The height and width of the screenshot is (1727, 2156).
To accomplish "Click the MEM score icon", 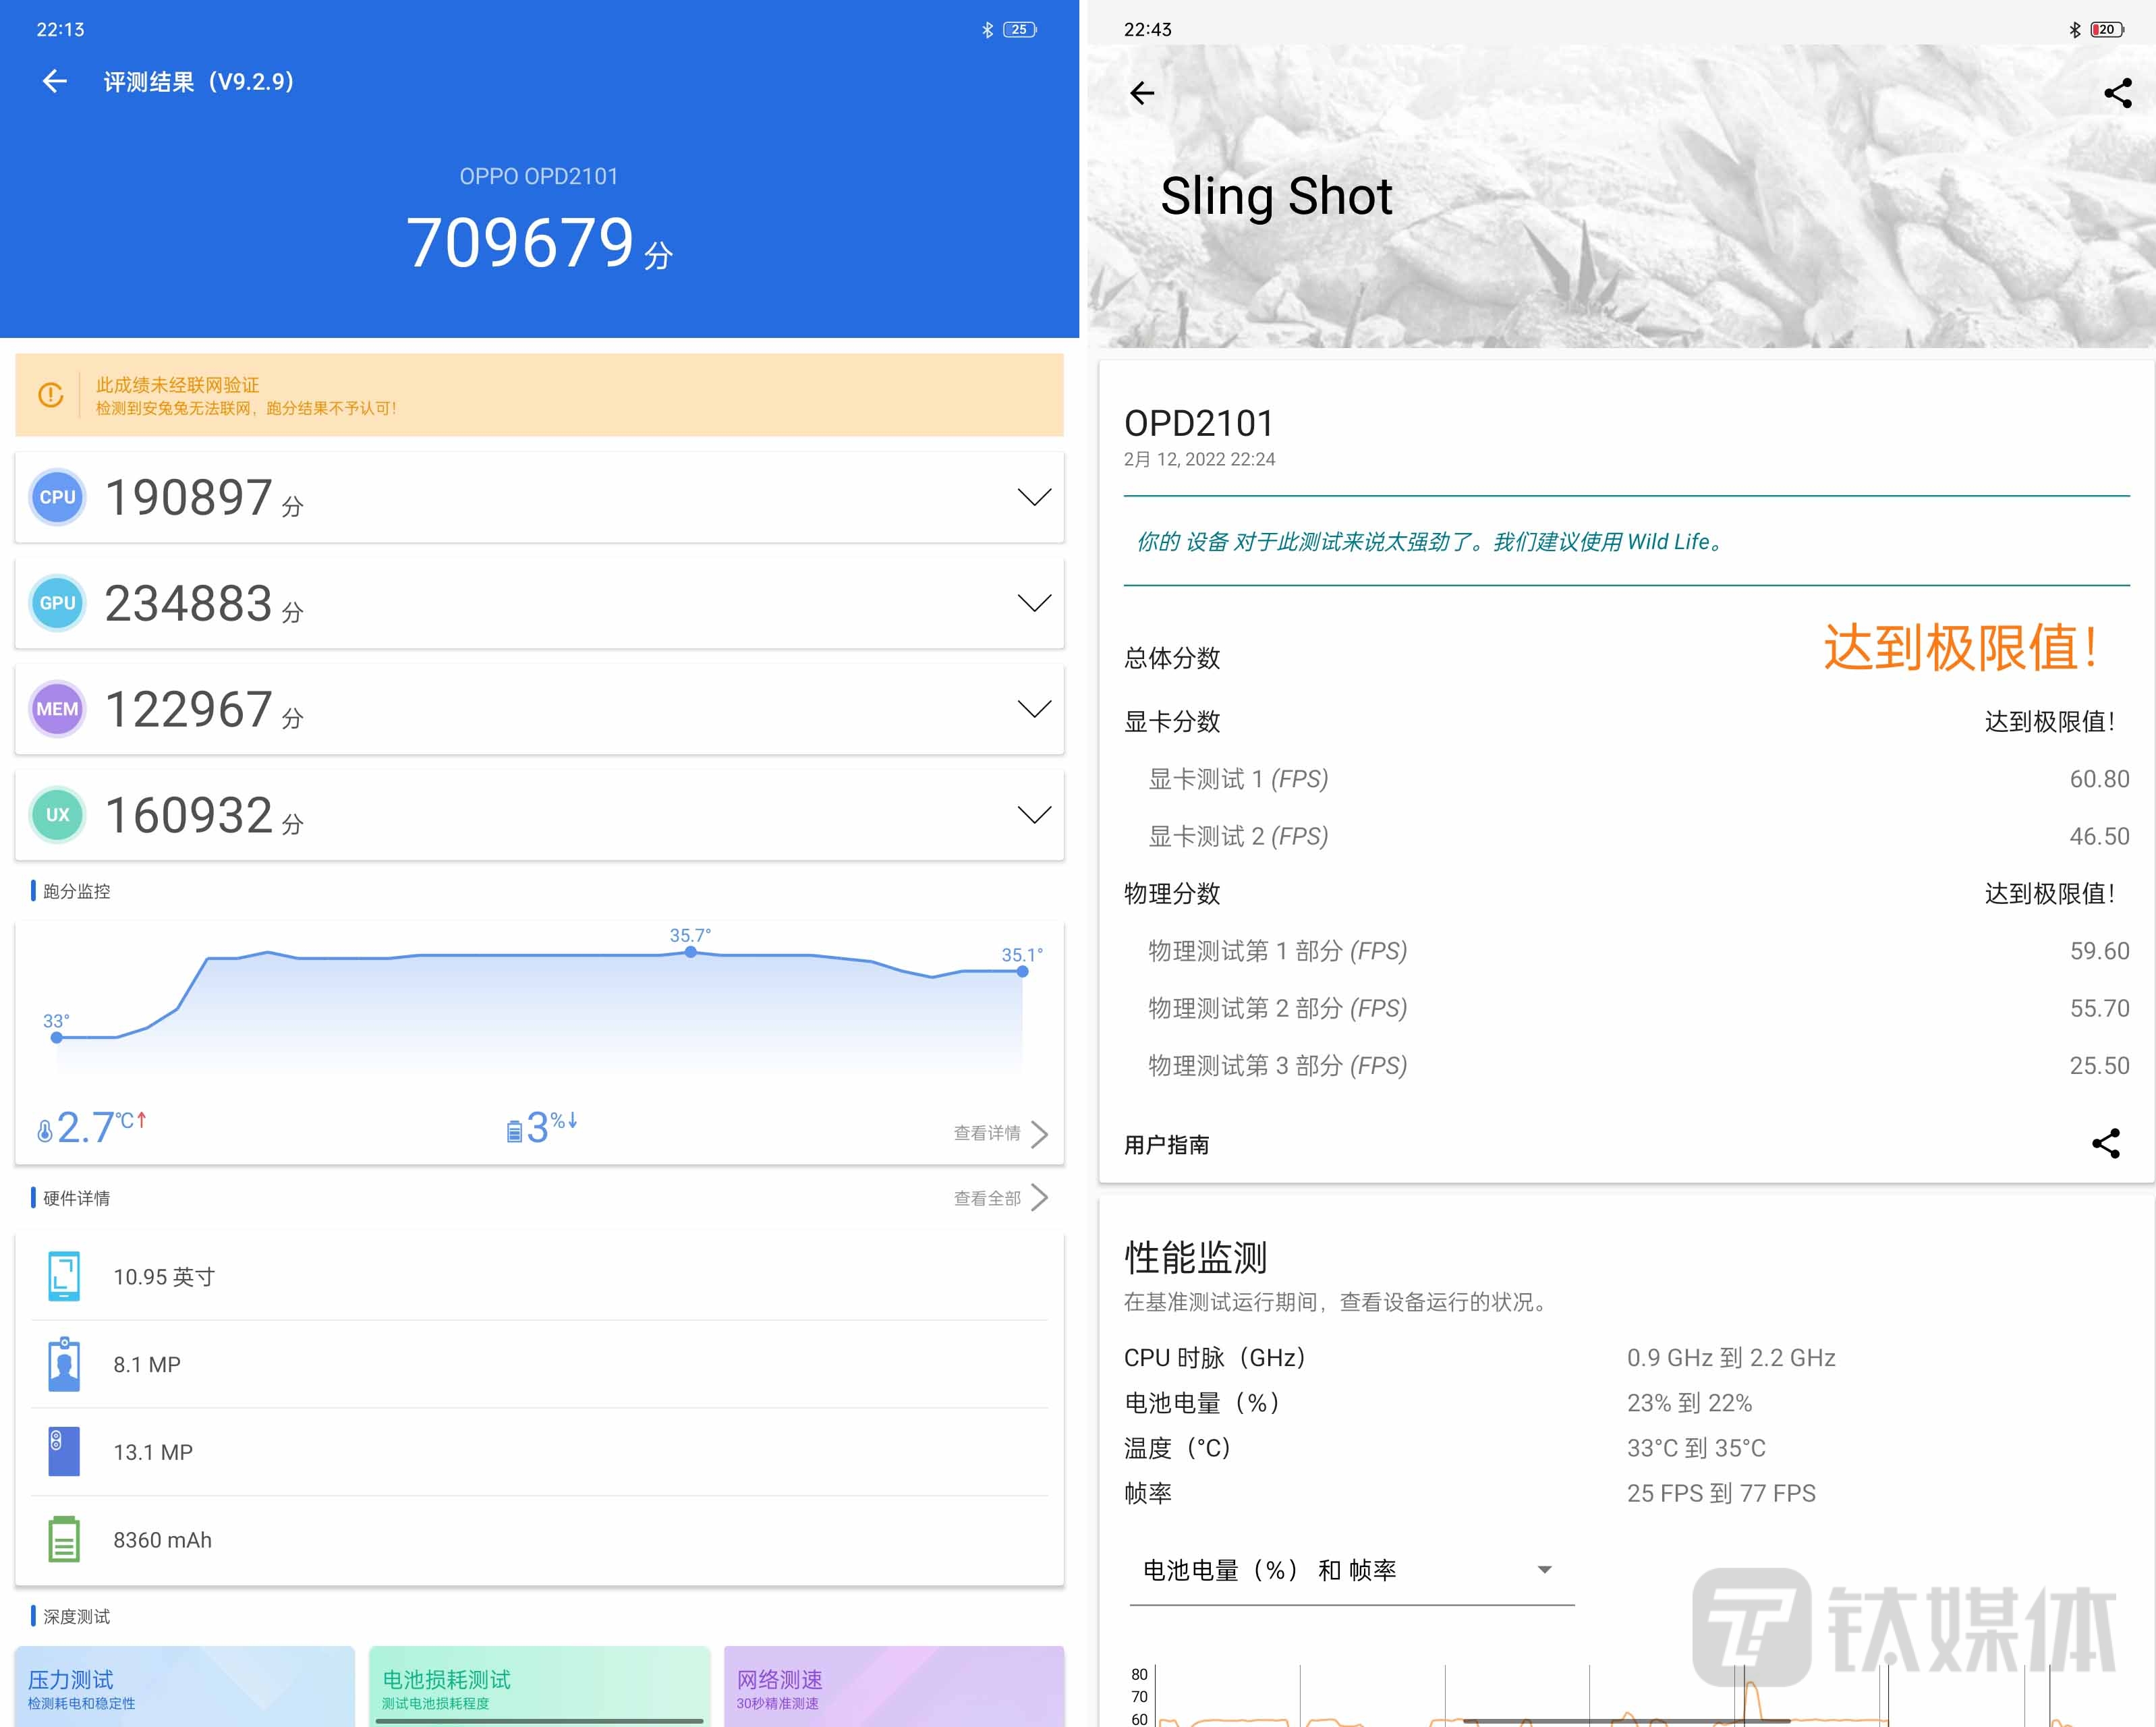I will (57, 709).
